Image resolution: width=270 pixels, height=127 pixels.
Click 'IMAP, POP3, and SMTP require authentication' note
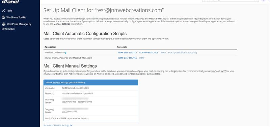click(66, 118)
